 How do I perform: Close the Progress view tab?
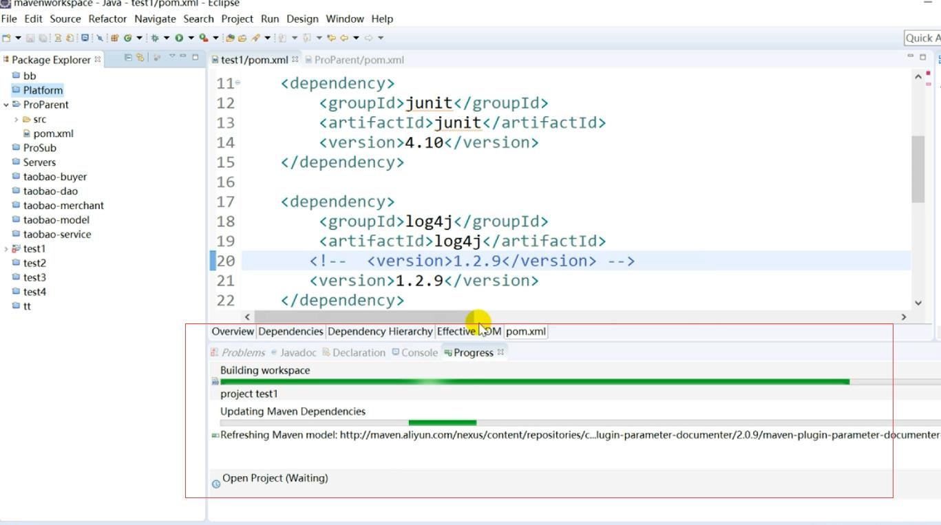tap(500, 352)
